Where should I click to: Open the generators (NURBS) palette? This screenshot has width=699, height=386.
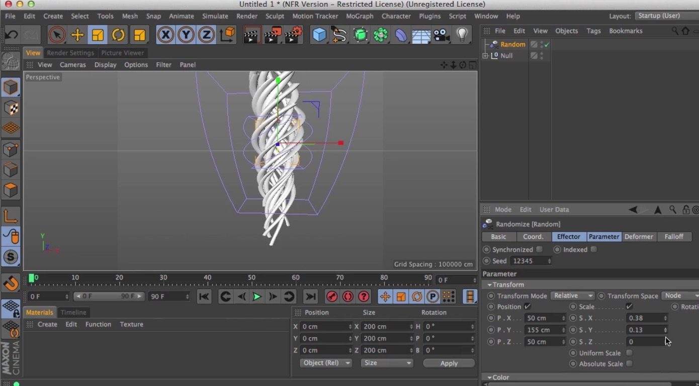pos(360,35)
